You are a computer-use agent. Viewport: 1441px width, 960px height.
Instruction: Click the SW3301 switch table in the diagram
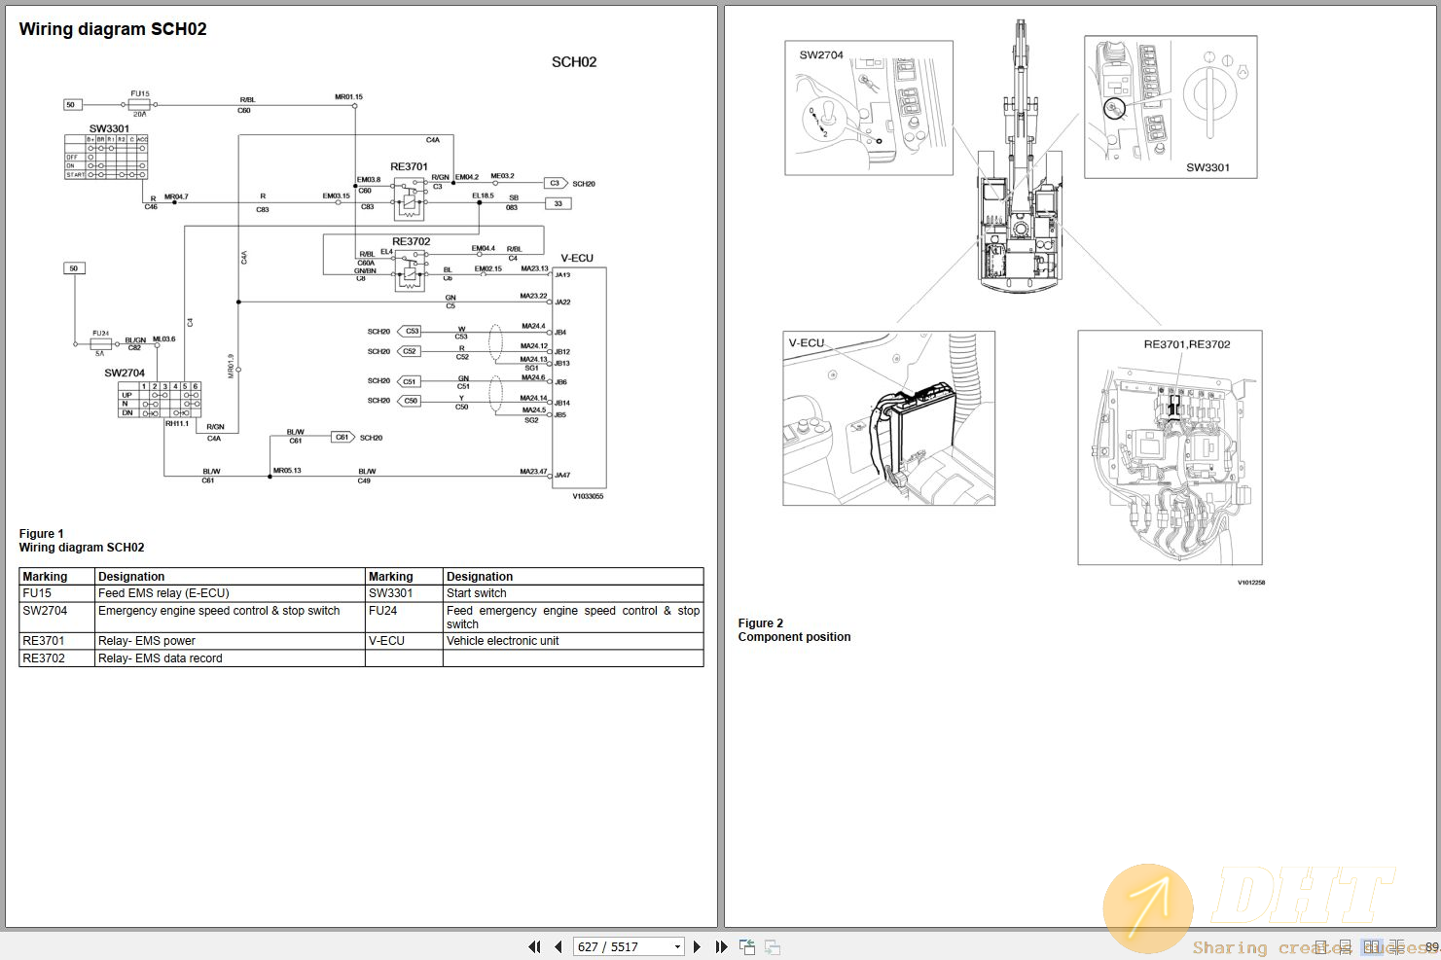pyautogui.click(x=106, y=158)
